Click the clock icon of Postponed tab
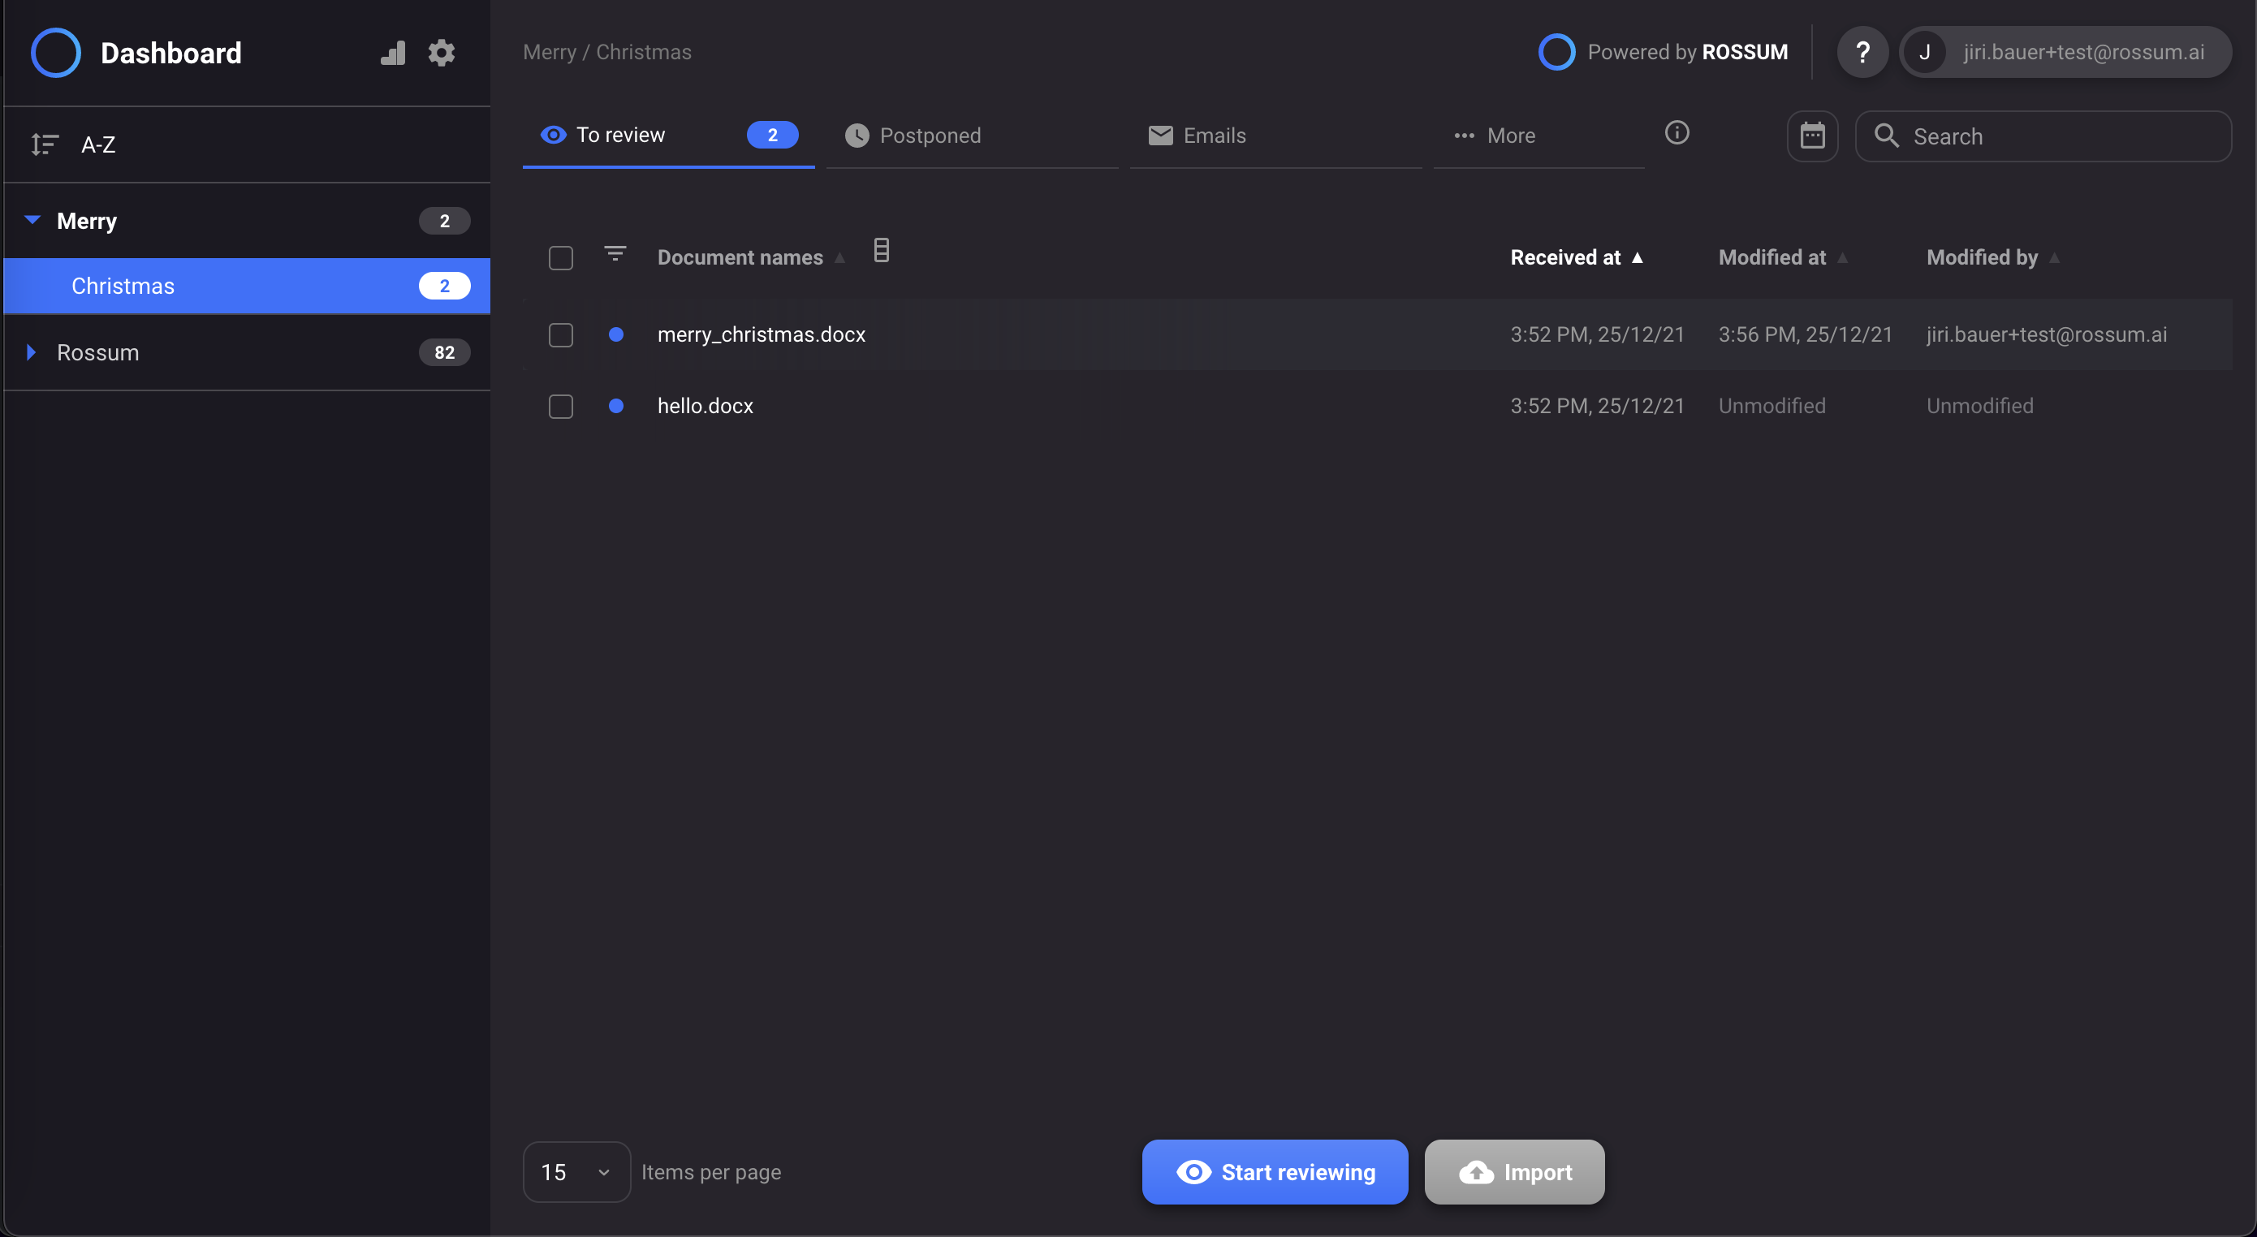The width and height of the screenshot is (2257, 1237). (856, 135)
